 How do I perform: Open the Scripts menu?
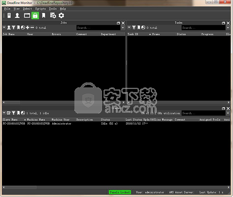[x=40, y=9]
